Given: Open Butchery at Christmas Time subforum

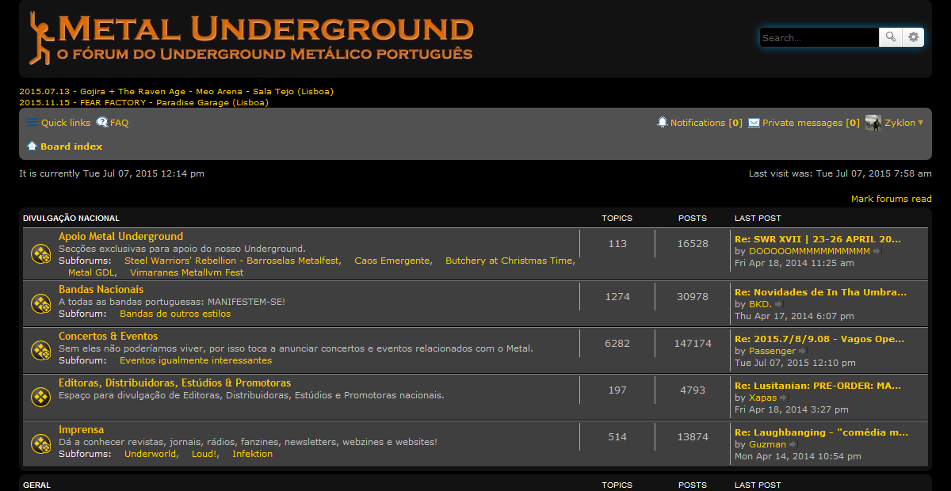Looking at the screenshot, I should click(509, 261).
